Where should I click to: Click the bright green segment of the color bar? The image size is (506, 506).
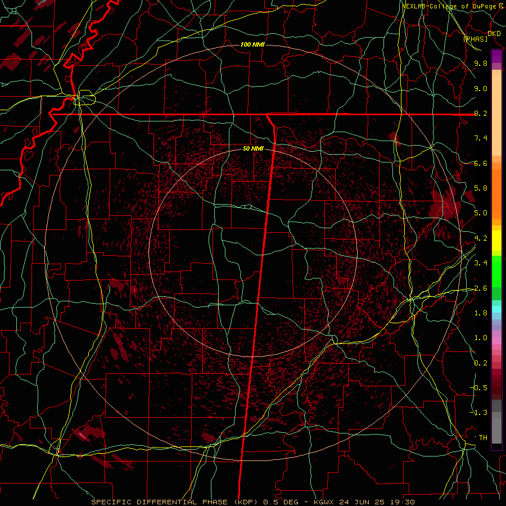pyautogui.click(x=496, y=271)
